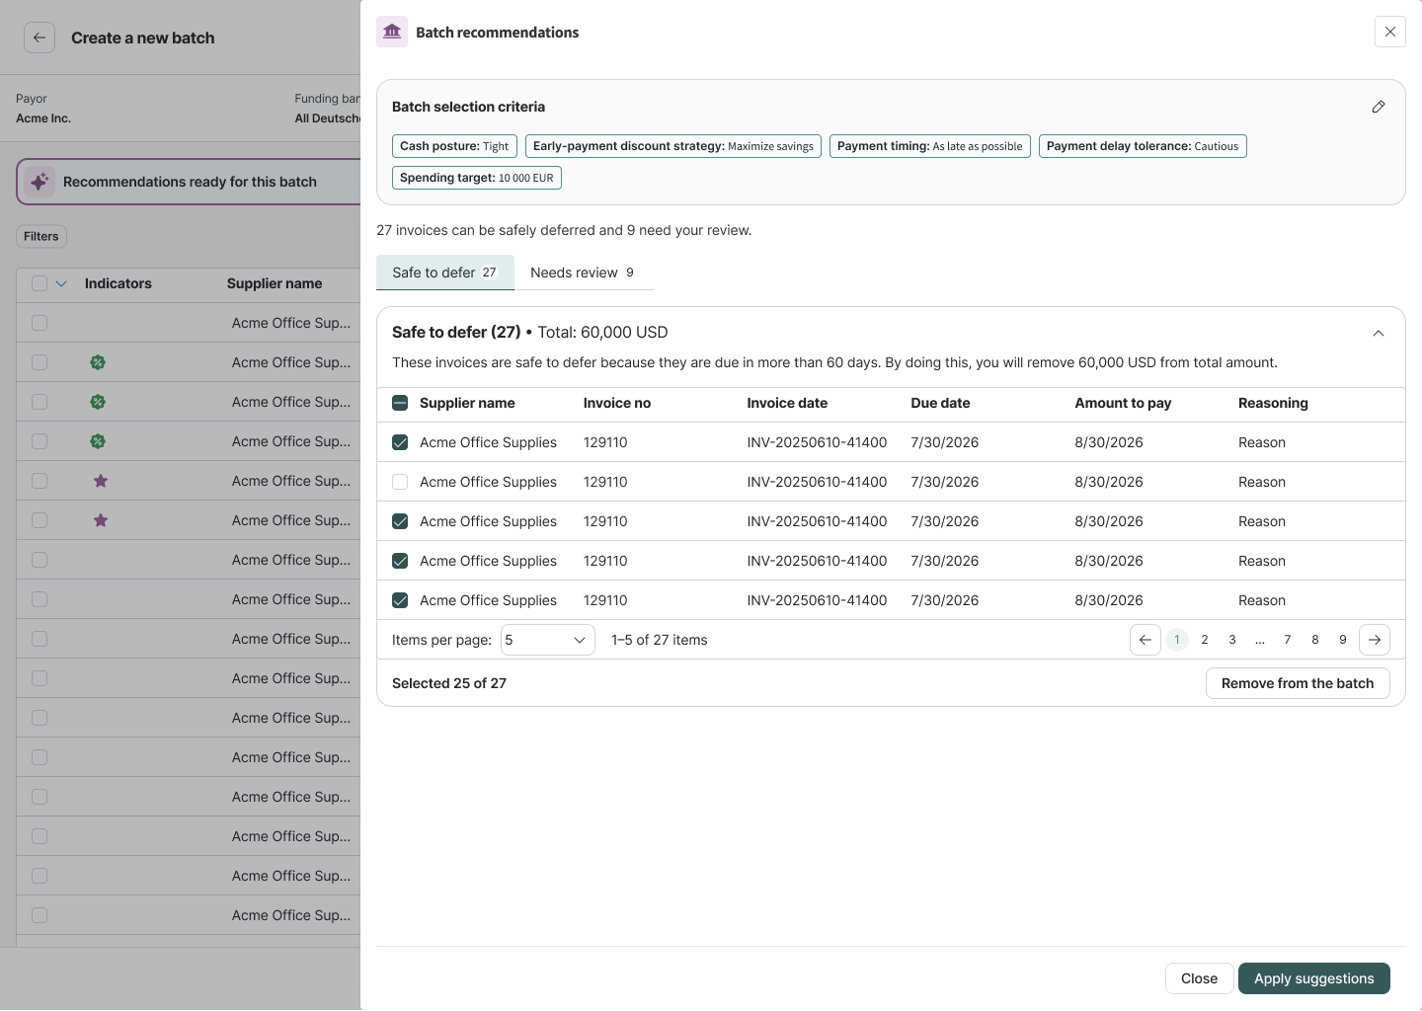Go to page 2
The image size is (1422, 1011).
point(1205,640)
